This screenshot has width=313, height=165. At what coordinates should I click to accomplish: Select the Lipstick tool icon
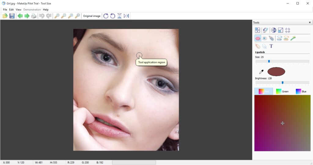tap(258, 38)
